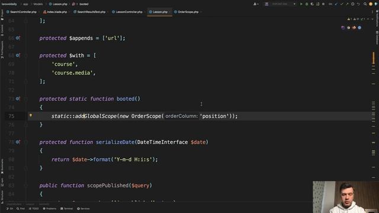Open in PhpStorm built-in preview browser icon

tap(343, 28)
